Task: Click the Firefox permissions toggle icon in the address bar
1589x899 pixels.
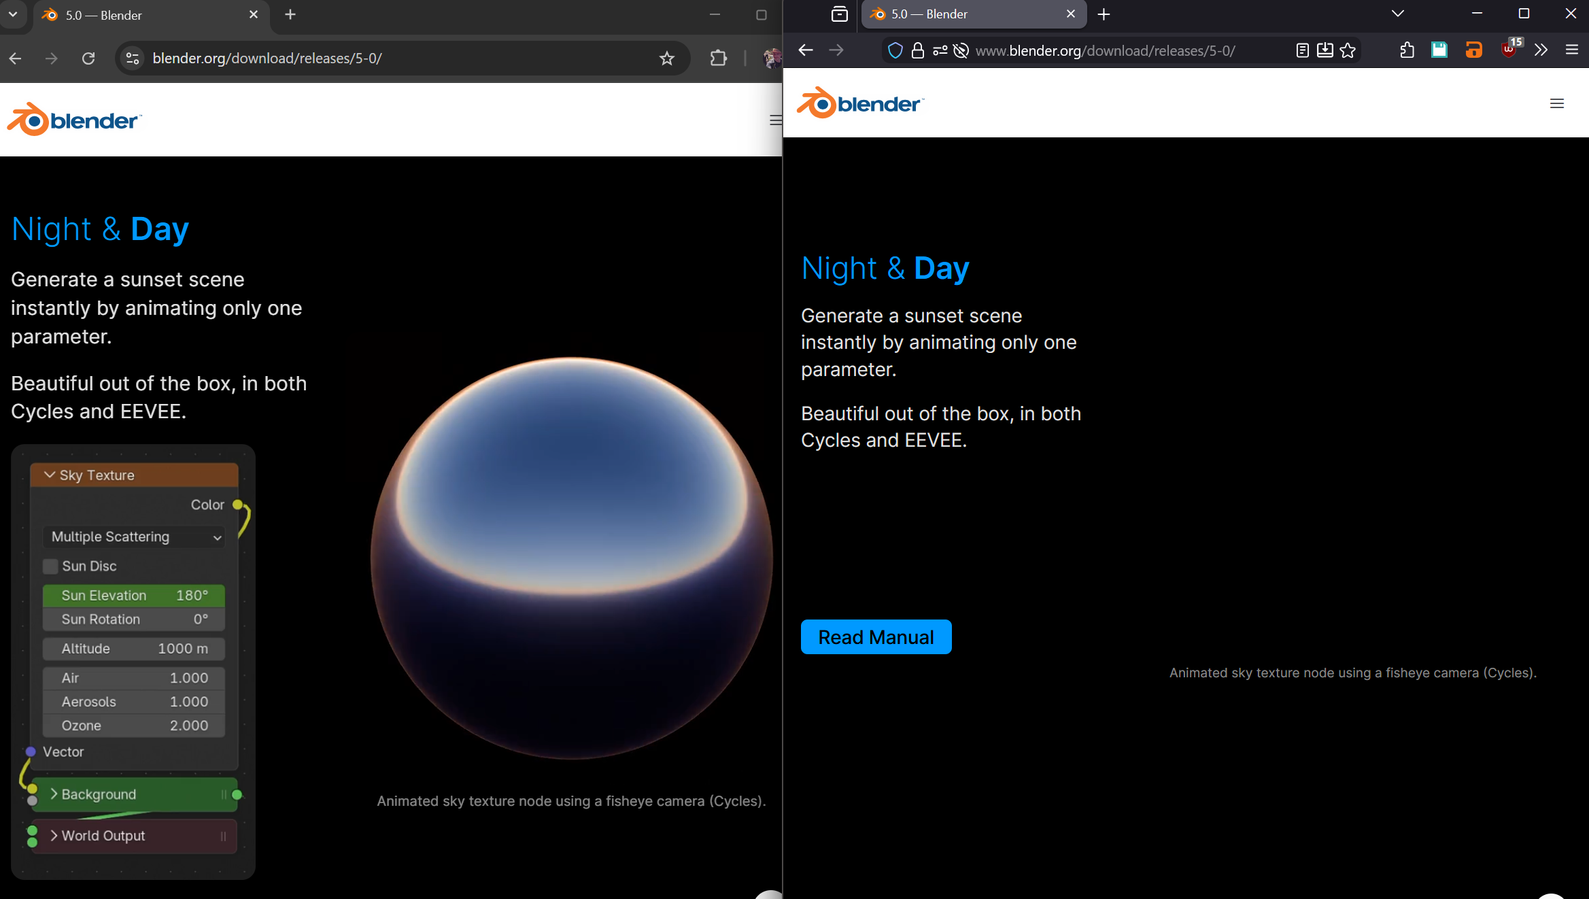Action: [x=940, y=50]
